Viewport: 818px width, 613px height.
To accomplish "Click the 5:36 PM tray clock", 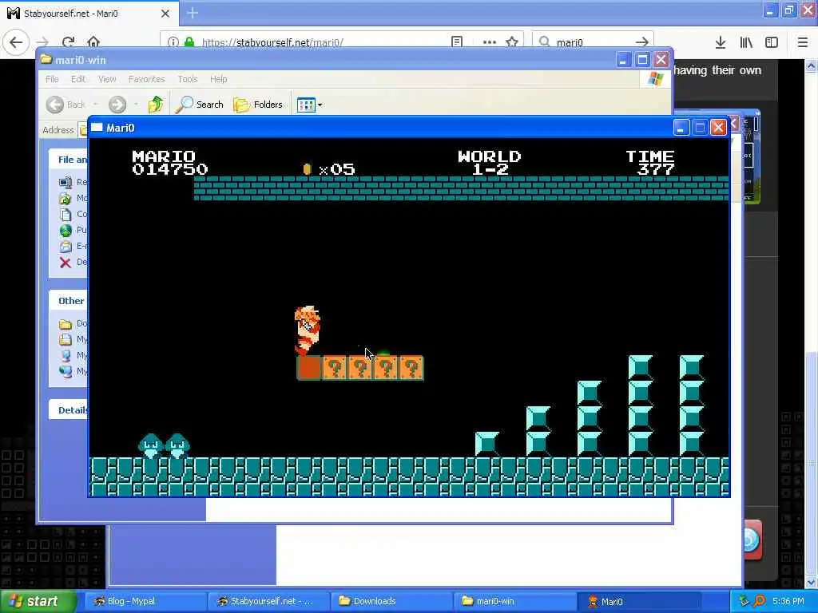I will click(x=788, y=601).
